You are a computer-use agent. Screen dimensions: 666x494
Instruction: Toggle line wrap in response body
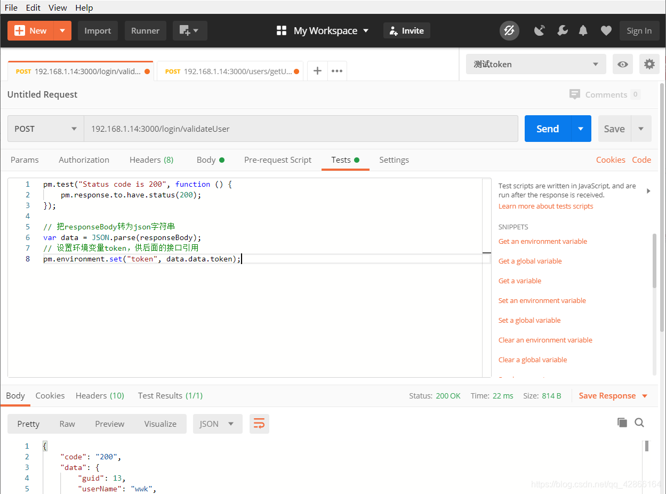click(x=259, y=424)
